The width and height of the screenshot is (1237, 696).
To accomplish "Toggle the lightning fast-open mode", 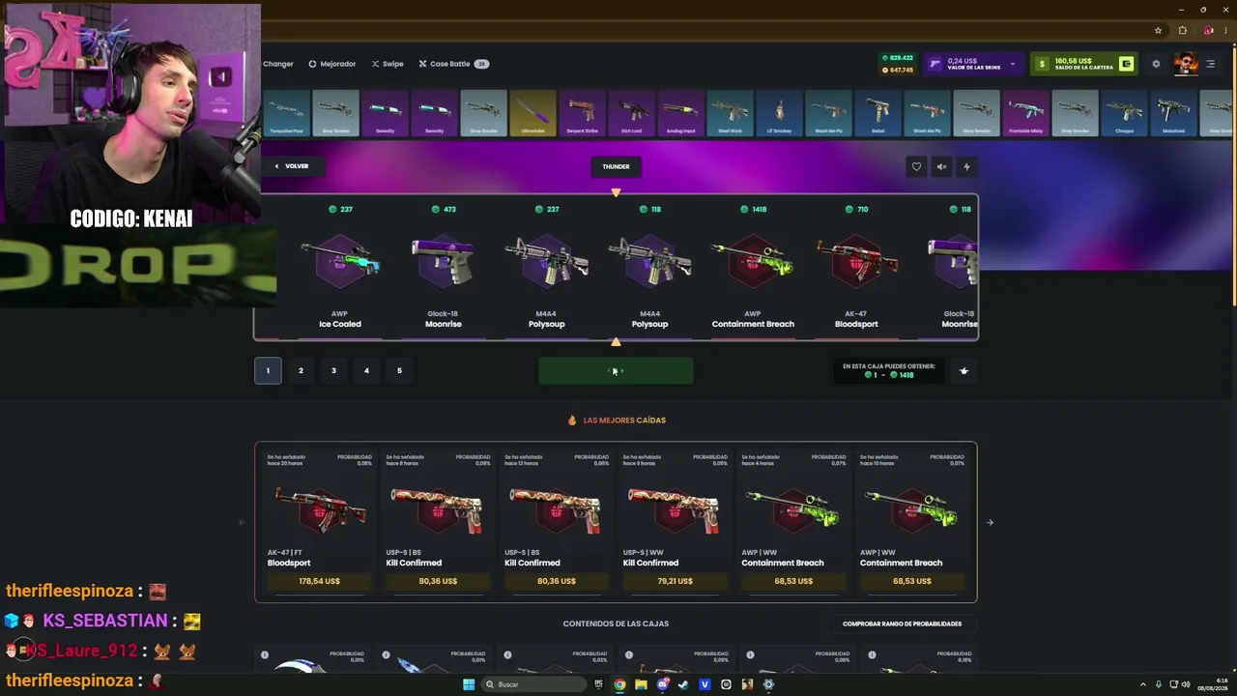I will (x=966, y=166).
